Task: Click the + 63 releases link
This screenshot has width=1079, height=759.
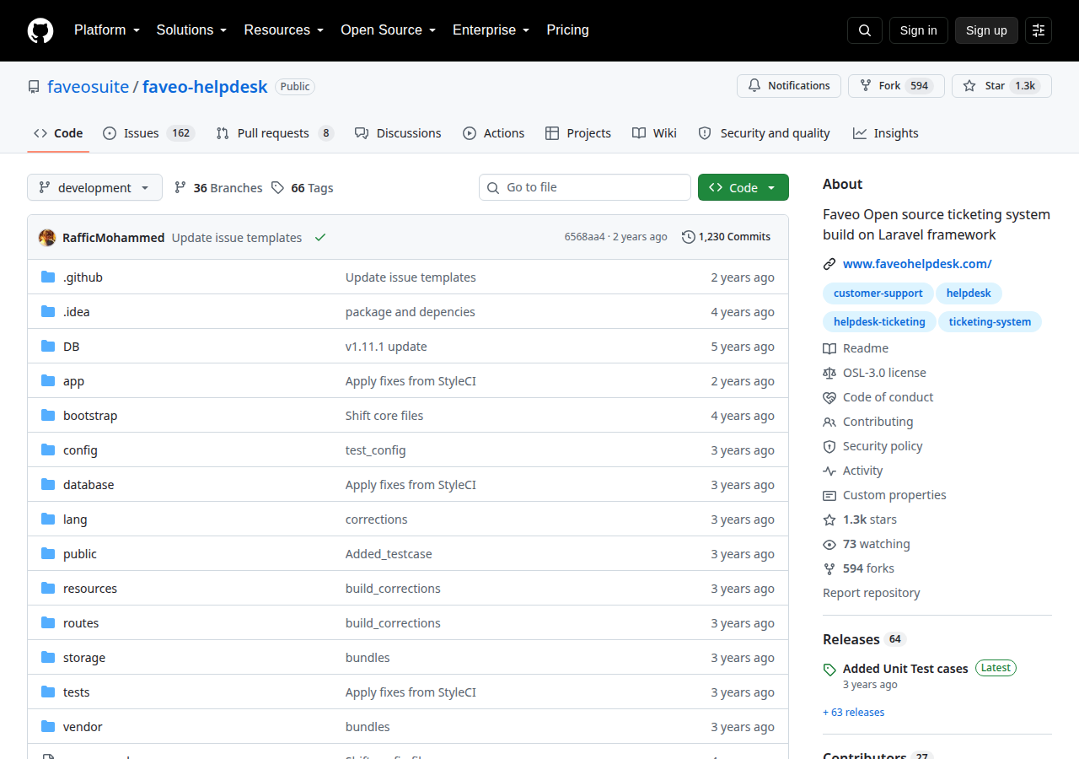Action: coord(854,713)
